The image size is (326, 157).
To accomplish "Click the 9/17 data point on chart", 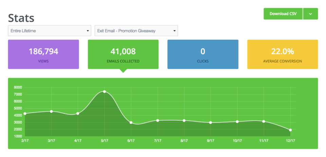I will click(x=211, y=122).
